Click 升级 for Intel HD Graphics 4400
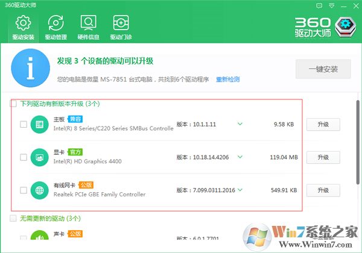 (x=323, y=157)
